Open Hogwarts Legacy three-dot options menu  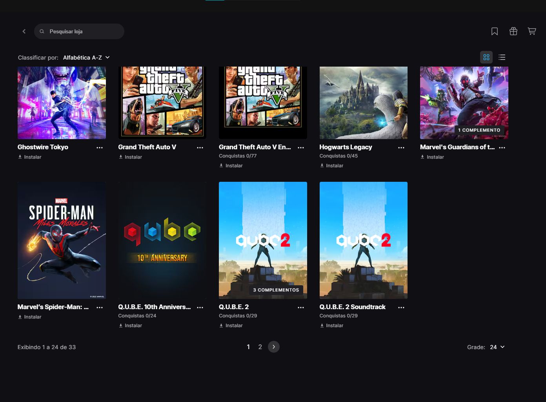click(401, 148)
